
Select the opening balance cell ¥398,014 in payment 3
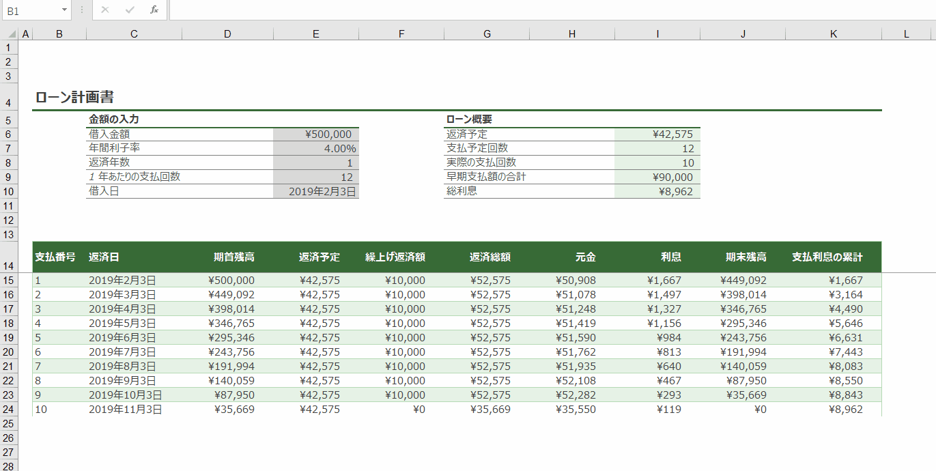(227, 309)
